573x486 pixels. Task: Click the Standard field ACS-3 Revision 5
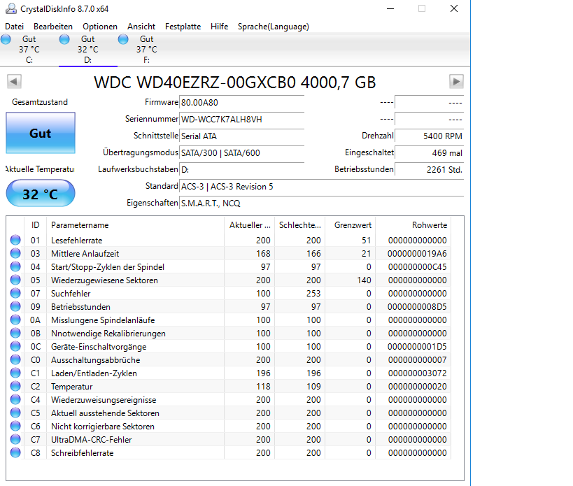click(322, 187)
